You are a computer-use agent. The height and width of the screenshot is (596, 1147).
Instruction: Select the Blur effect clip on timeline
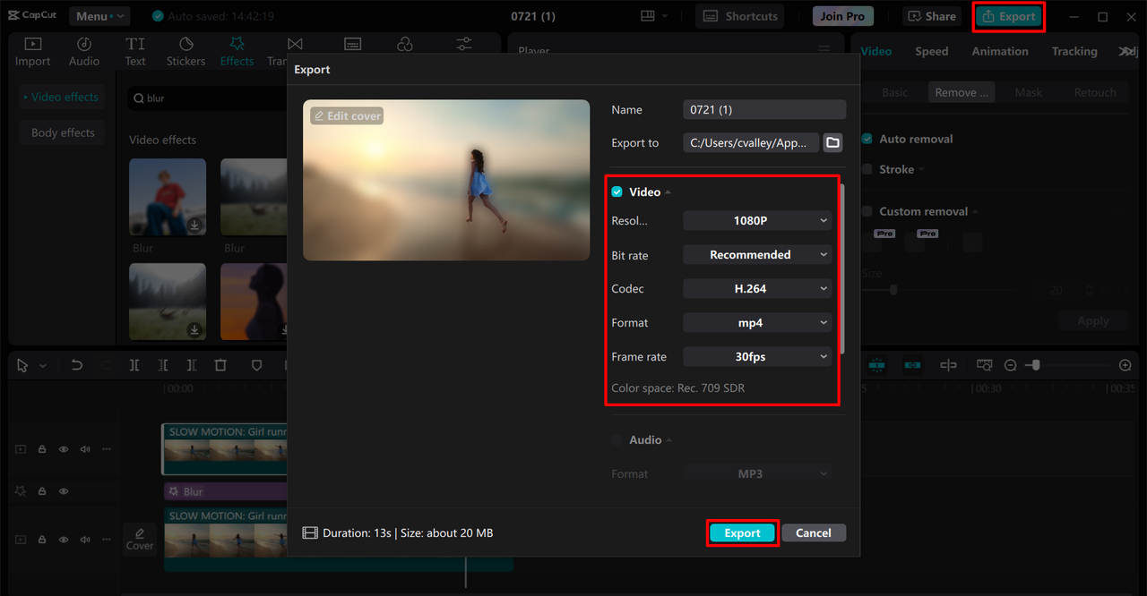click(x=225, y=491)
